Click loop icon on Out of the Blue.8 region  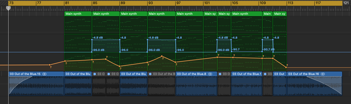(x=210, y=74)
